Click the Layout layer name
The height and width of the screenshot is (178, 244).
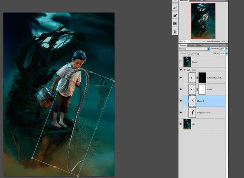(195, 62)
